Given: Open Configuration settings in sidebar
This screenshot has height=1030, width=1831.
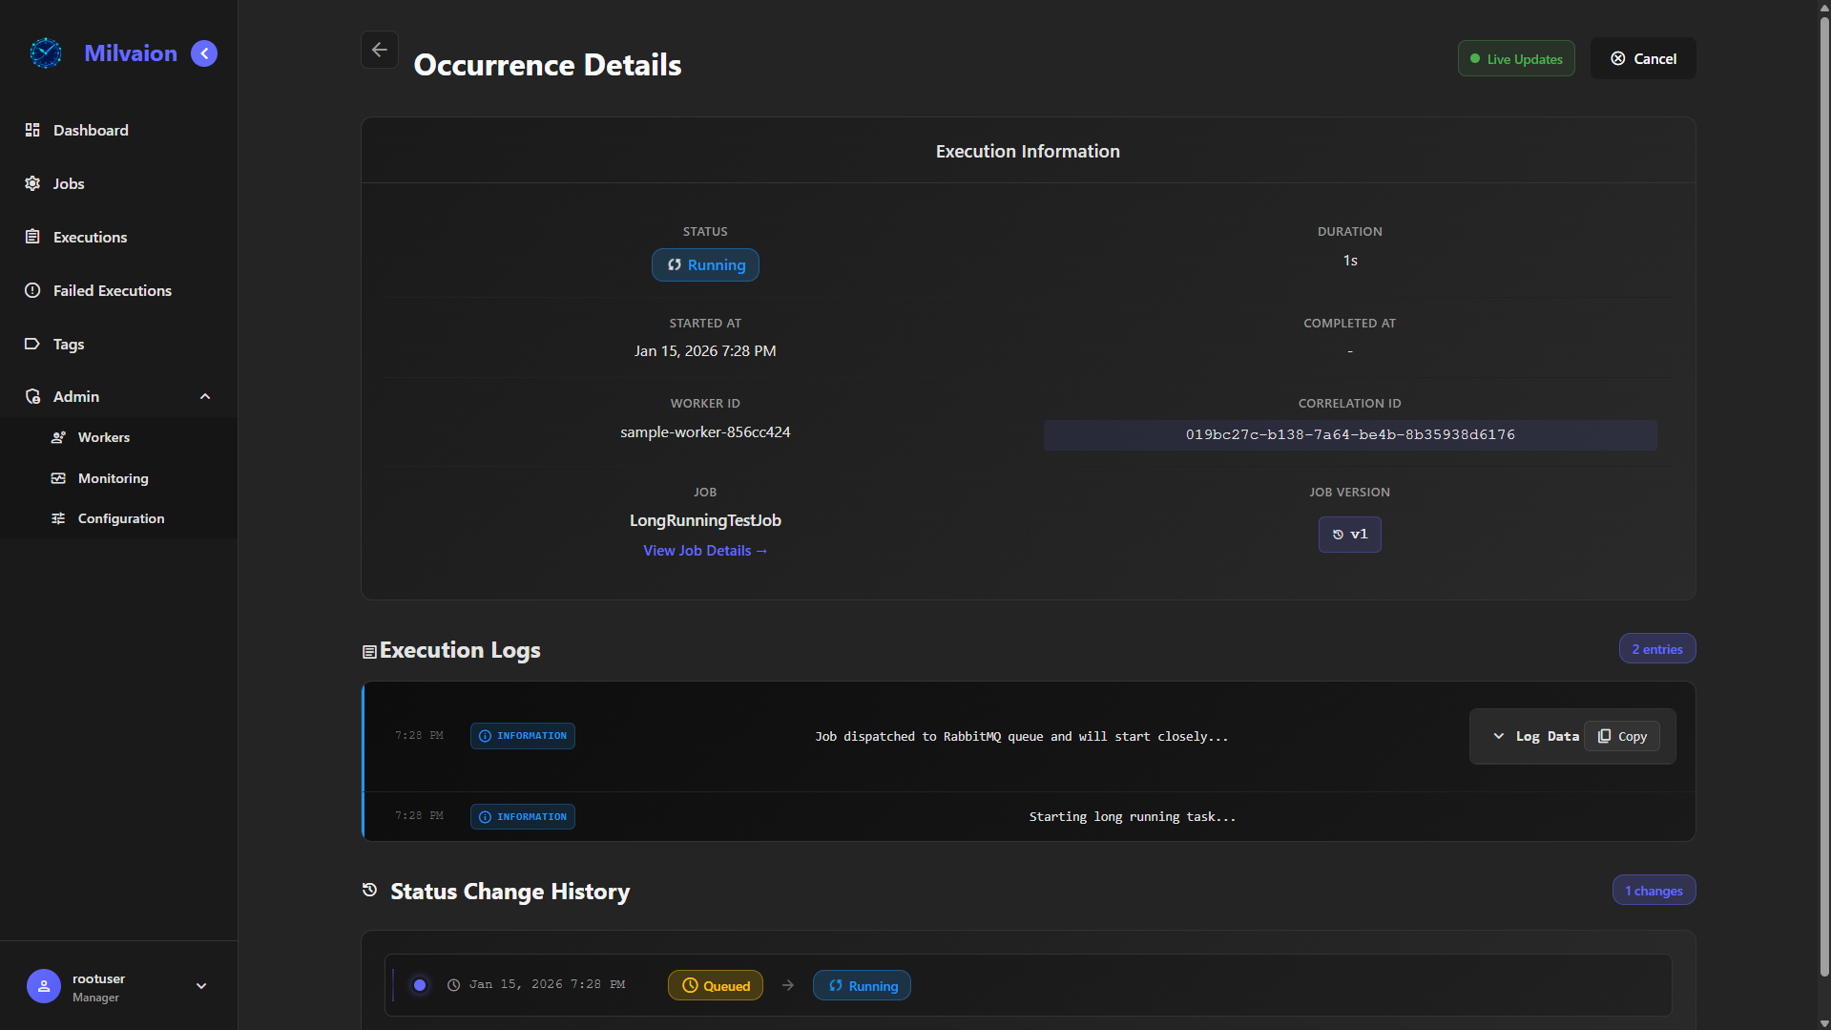Looking at the screenshot, I should tap(120, 518).
